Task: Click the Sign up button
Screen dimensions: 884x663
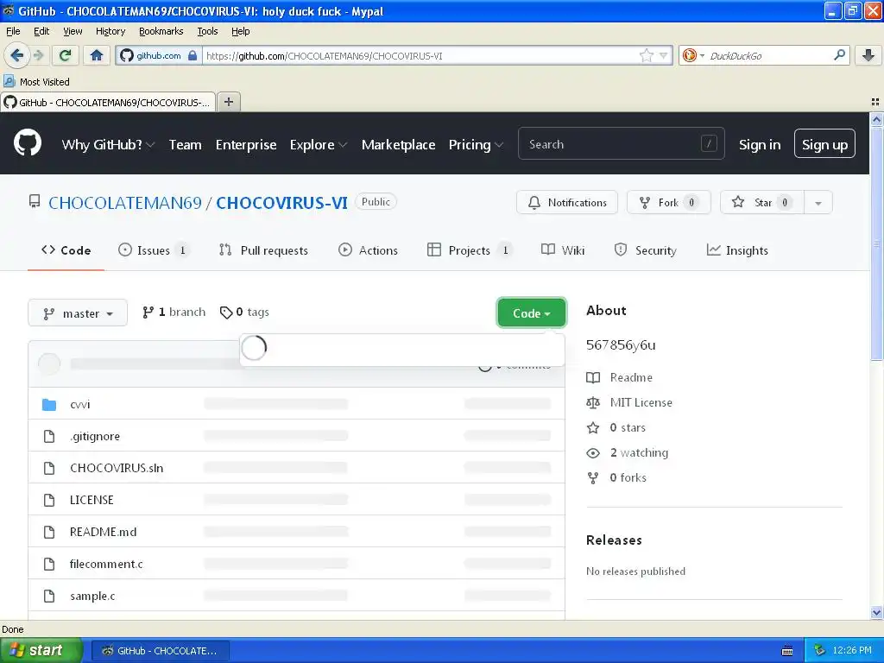Action: coord(824,144)
